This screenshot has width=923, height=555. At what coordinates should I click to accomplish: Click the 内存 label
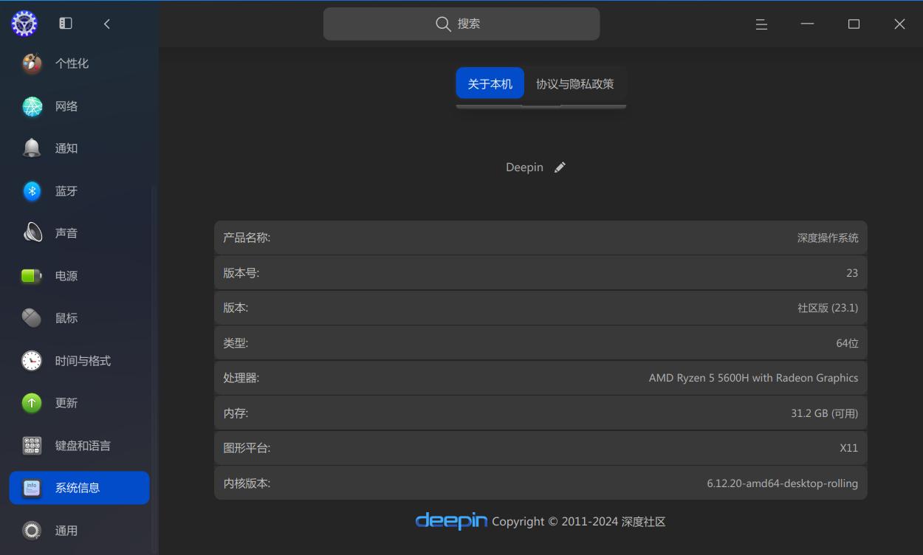point(236,413)
